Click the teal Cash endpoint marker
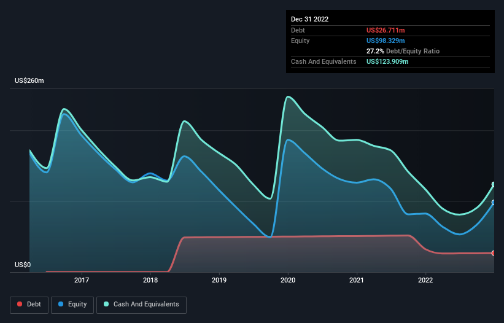The height and width of the screenshot is (323, 504). click(494, 184)
